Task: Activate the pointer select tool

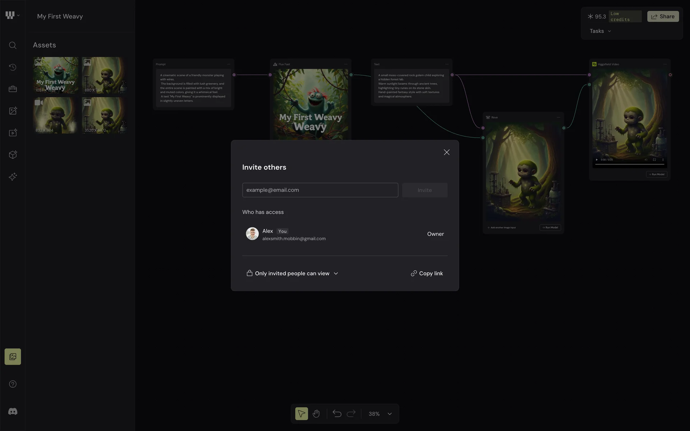Action: point(302,414)
